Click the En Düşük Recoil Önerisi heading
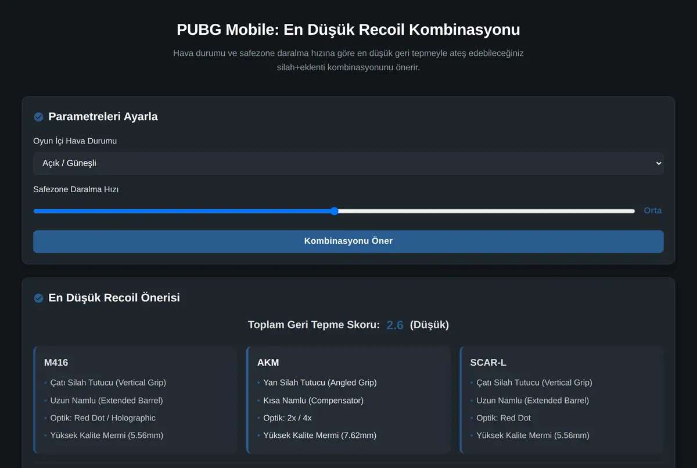This screenshot has height=468, width=697. pyautogui.click(x=114, y=298)
